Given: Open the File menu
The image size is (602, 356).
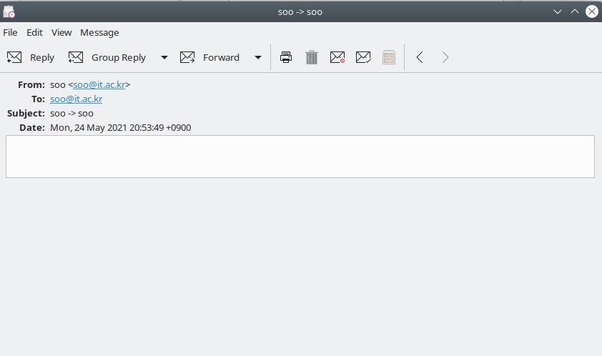Looking at the screenshot, I should (x=10, y=33).
